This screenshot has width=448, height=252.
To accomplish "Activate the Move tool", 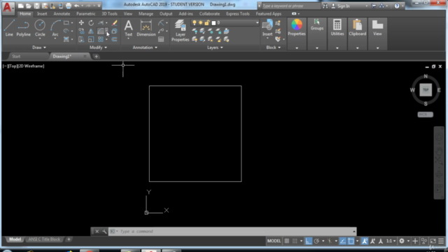I will (81, 23).
